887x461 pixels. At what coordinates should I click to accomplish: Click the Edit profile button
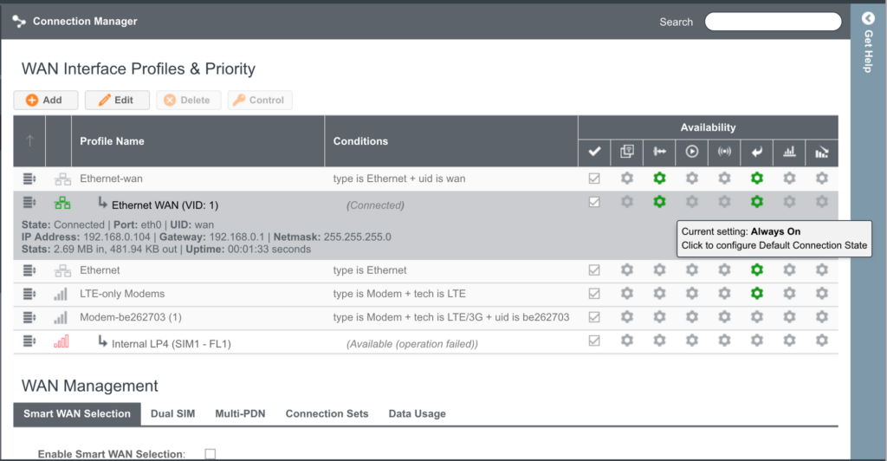tap(117, 100)
